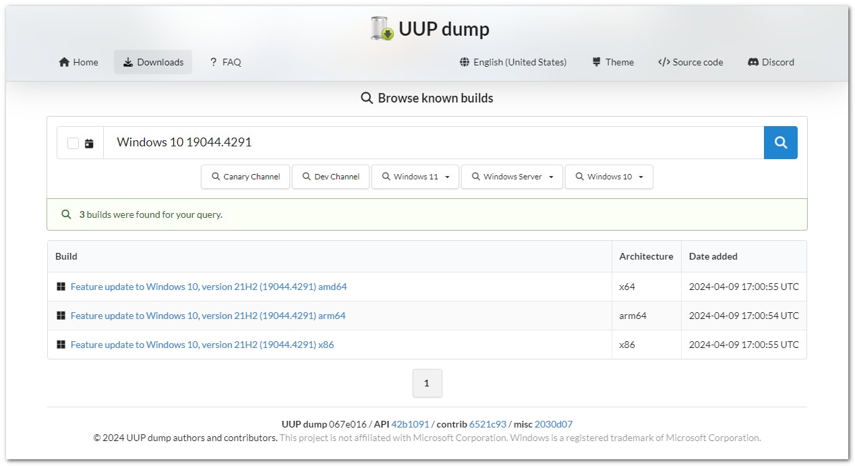Click the globe icon for language
This screenshot has height=466, width=855.
tap(465, 62)
